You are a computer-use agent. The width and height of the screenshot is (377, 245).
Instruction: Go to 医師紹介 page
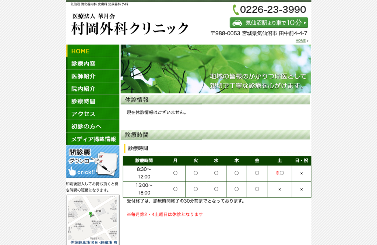click(92, 76)
